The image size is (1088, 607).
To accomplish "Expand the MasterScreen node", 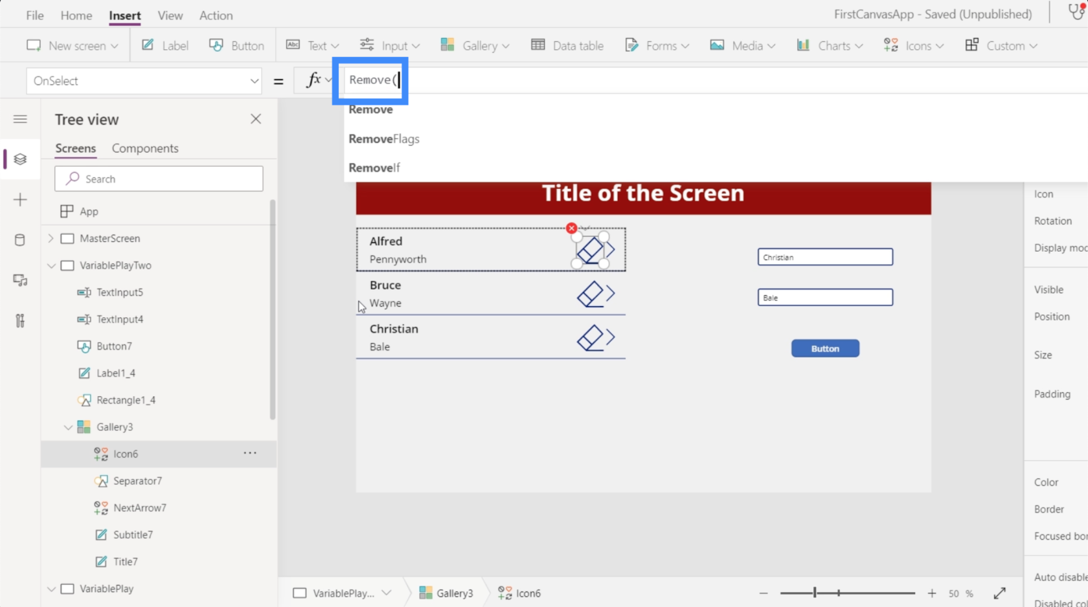I will pyautogui.click(x=51, y=238).
